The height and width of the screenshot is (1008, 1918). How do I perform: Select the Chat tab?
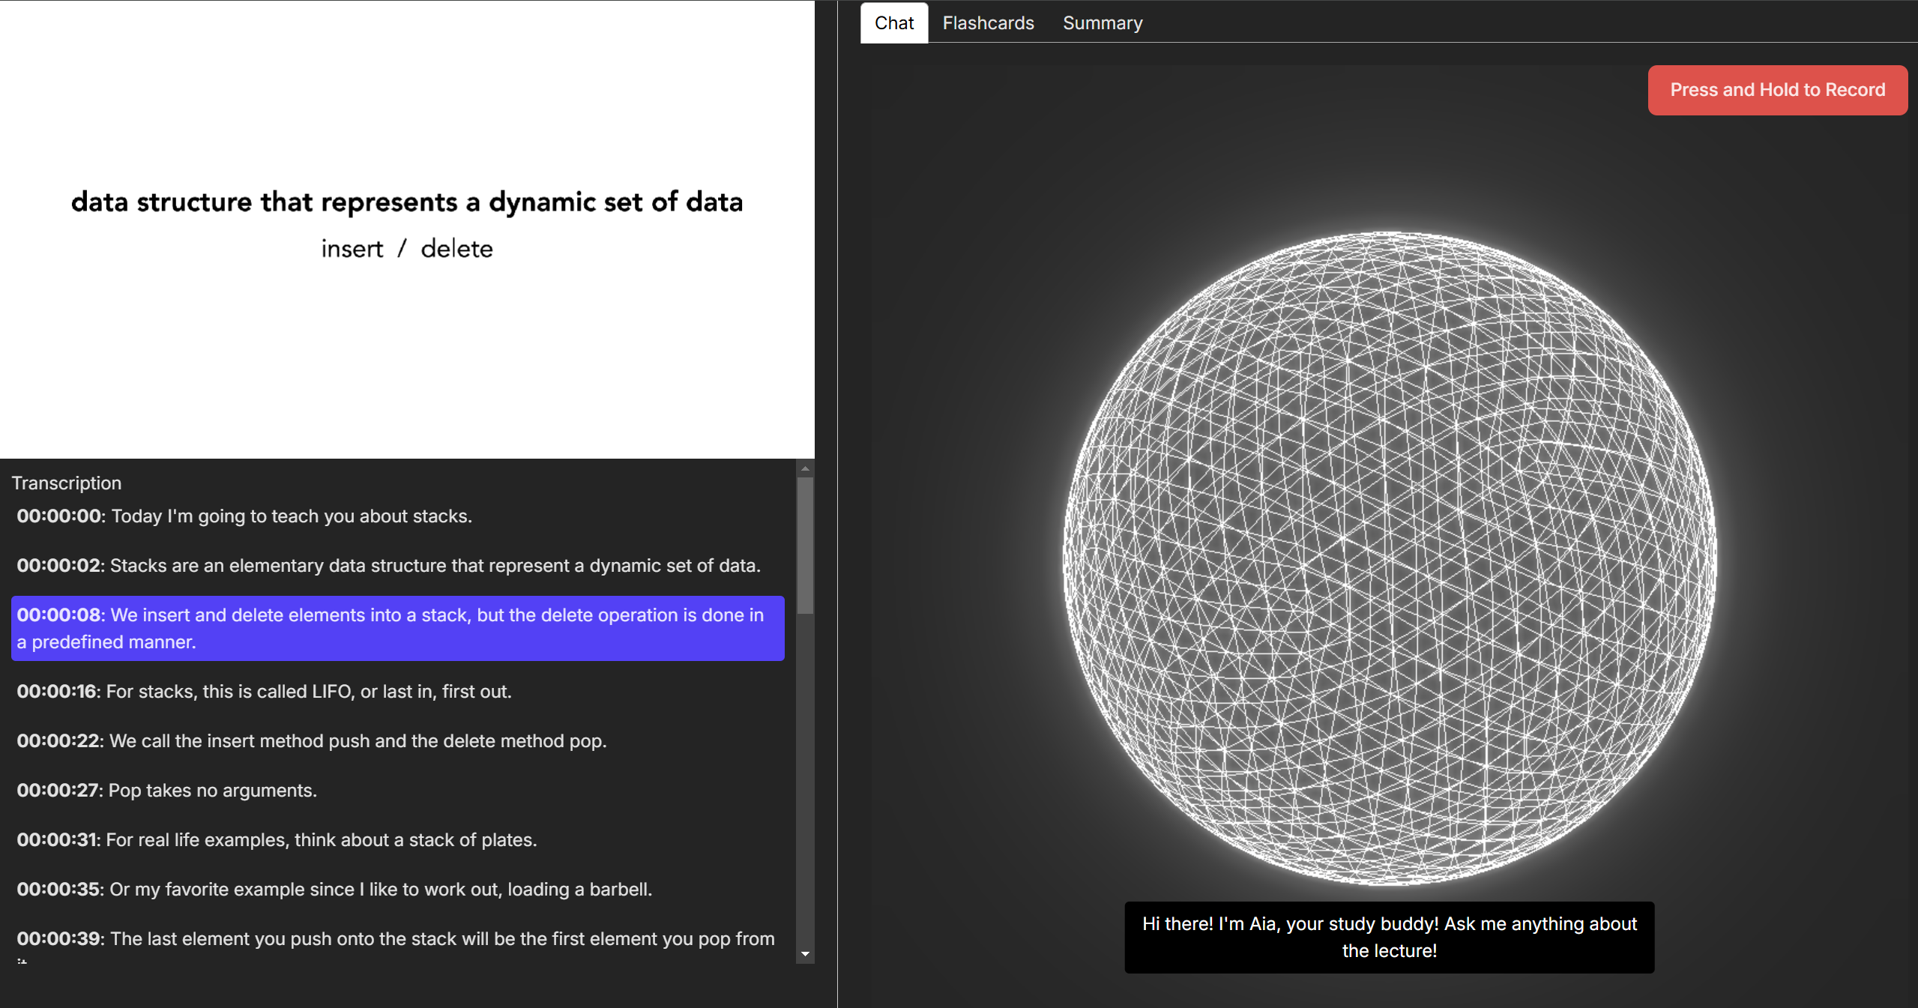(x=893, y=23)
